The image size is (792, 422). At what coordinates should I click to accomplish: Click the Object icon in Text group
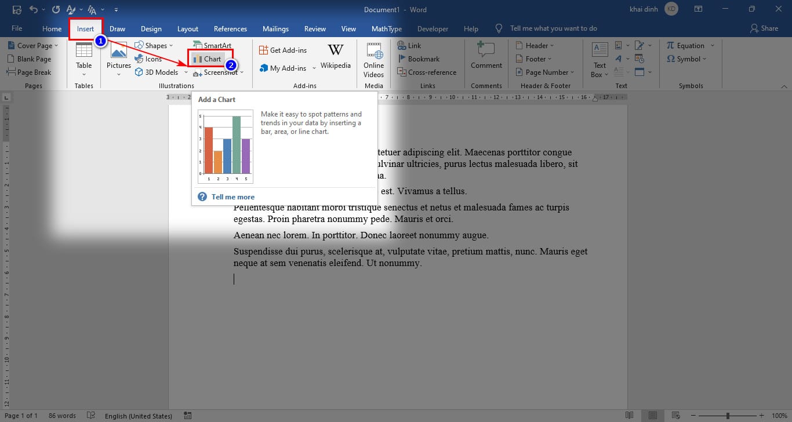640,72
